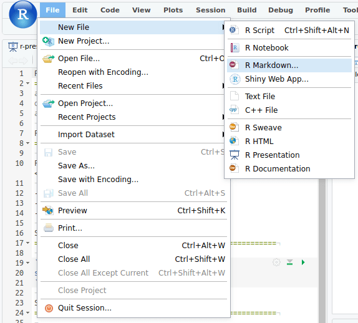Run all chunks above icon

290,263
